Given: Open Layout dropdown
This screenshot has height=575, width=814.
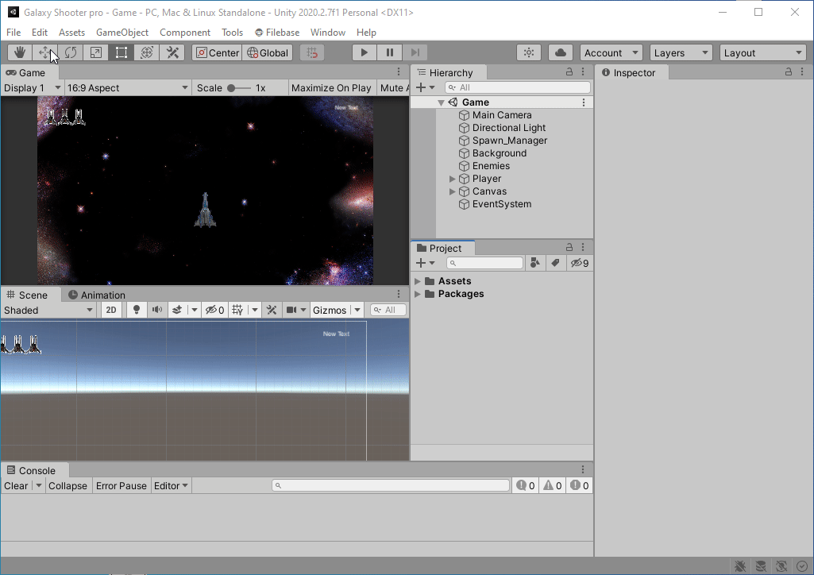Looking at the screenshot, I should (762, 52).
